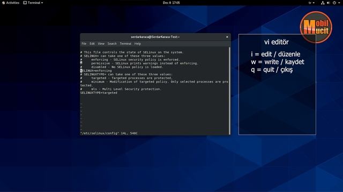Click the comment 'This file controls the state'
This screenshot has height=192, width=343.
tap(132, 52)
